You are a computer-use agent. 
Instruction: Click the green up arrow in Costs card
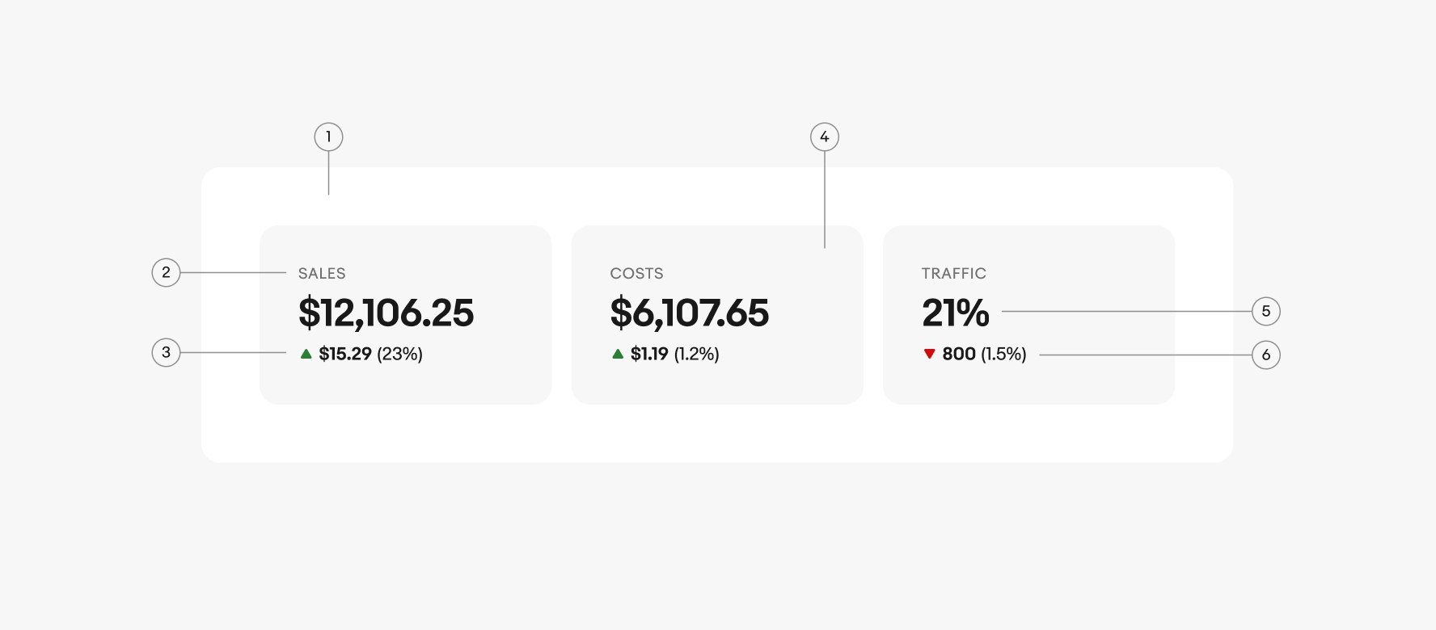click(618, 354)
